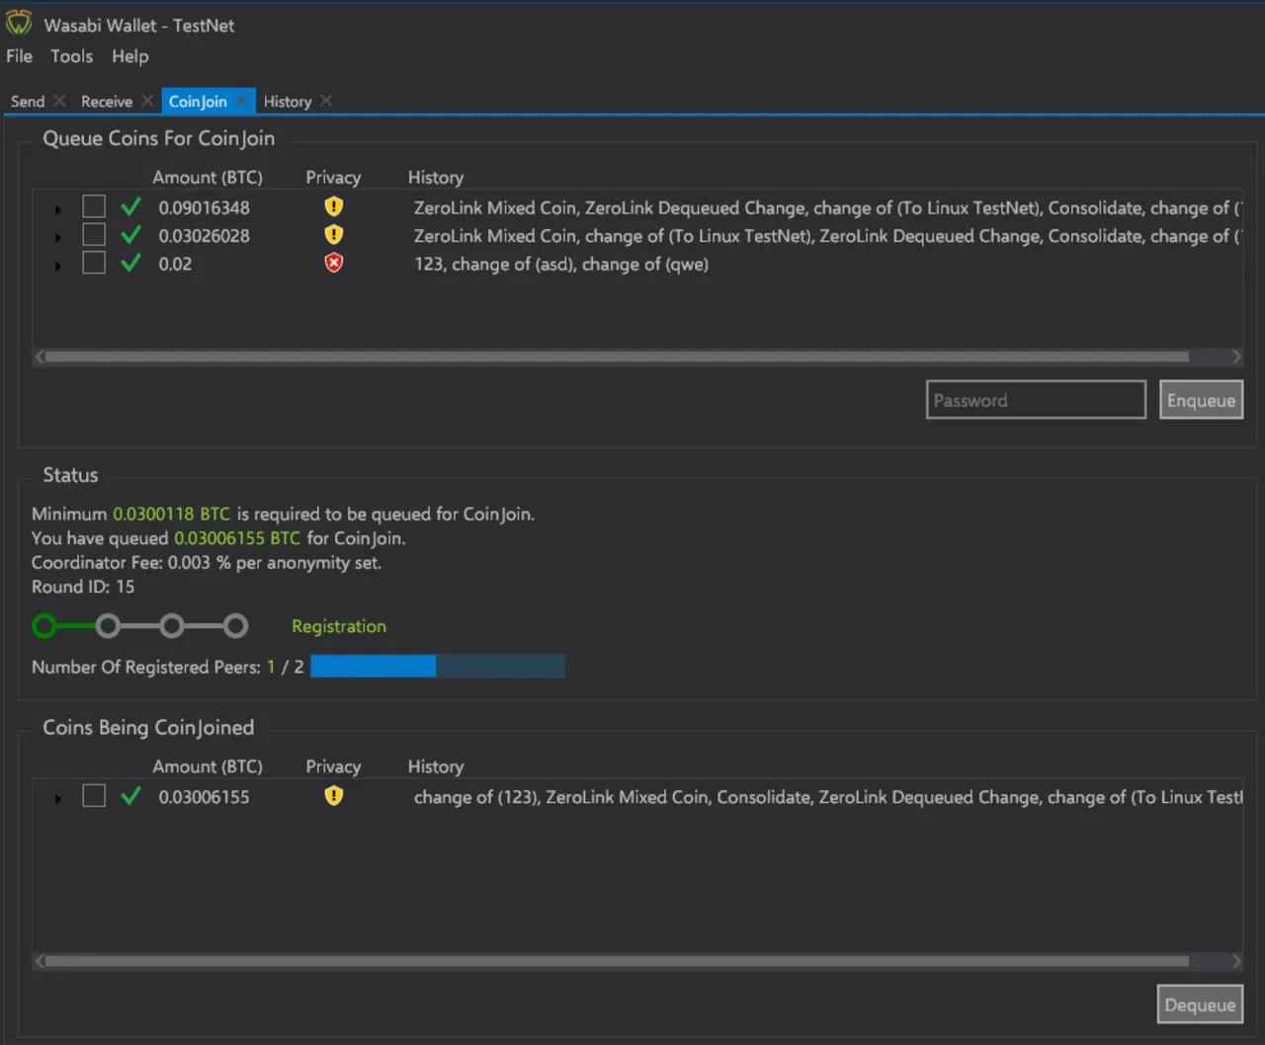Click the Dequeue button
This screenshot has width=1265, height=1045.
pyautogui.click(x=1200, y=1005)
